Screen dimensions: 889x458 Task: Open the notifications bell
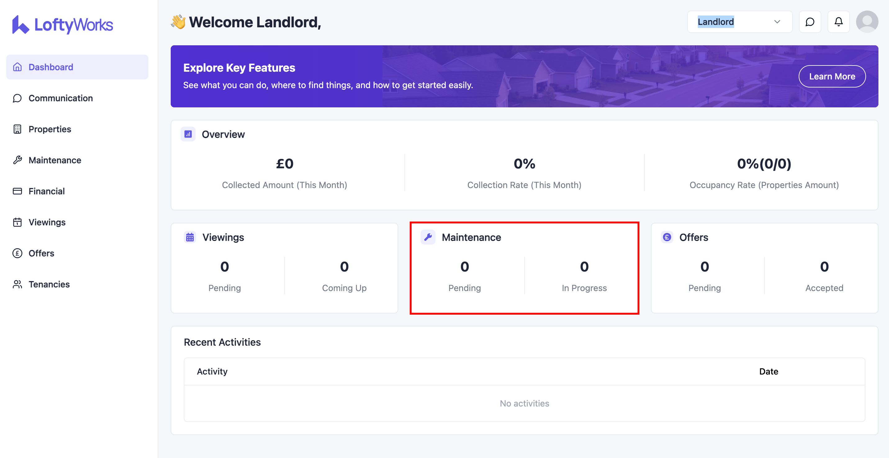(838, 22)
